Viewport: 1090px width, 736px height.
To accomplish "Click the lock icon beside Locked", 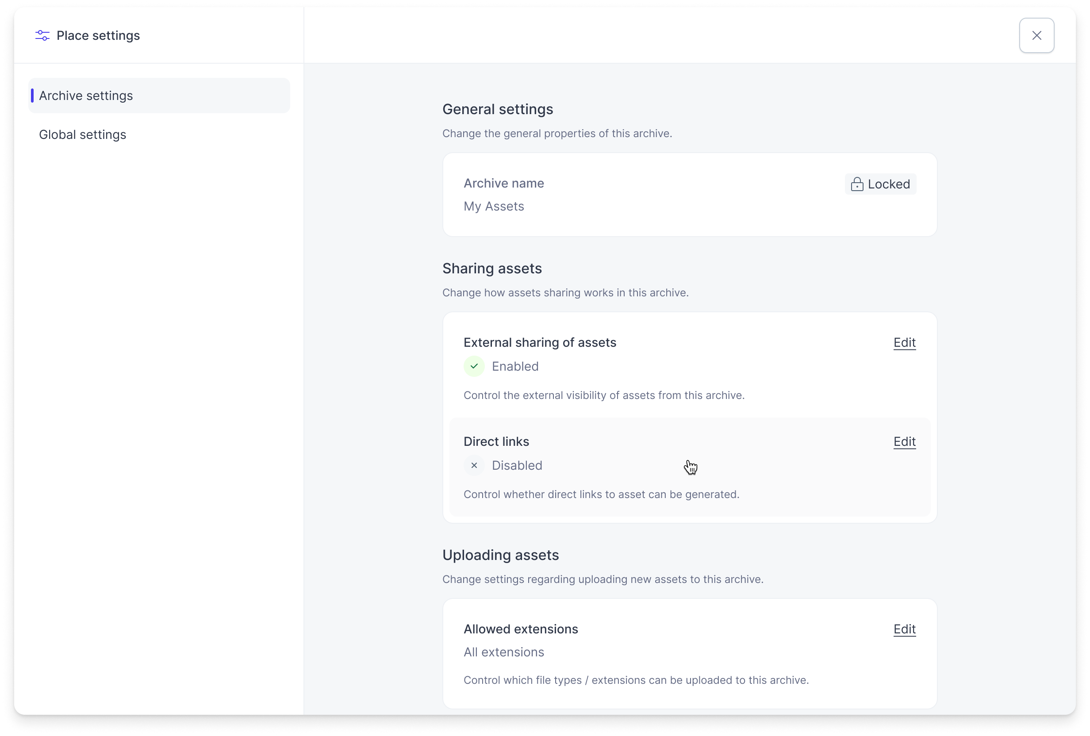I will coord(857,184).
